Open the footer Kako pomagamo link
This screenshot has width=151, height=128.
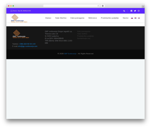tap(84, 31)
